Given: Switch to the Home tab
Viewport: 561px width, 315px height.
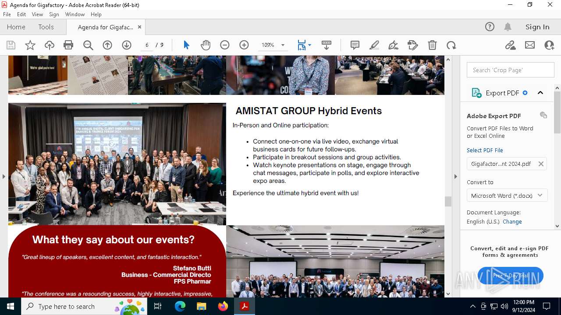Looking at the screenshot, I should [x=16, y=27].
